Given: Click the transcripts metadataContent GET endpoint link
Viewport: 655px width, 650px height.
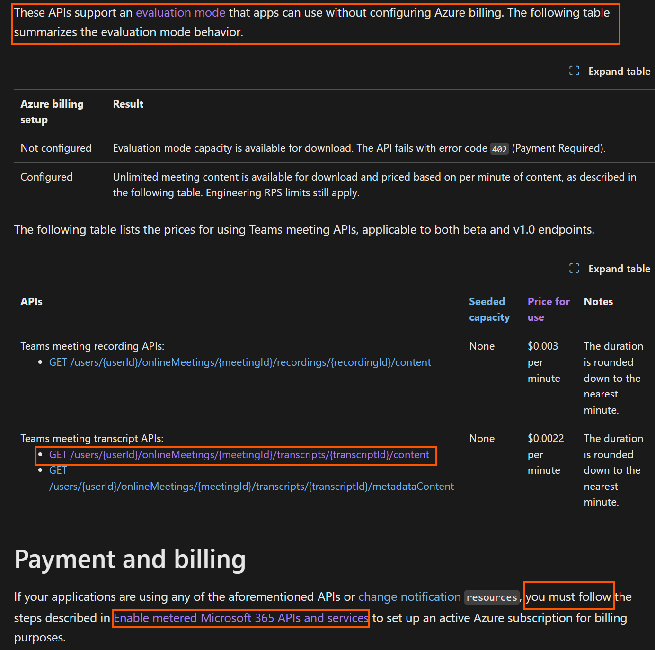Looking at the screenshot, I should pyautogui.click(x=251, y=486).
